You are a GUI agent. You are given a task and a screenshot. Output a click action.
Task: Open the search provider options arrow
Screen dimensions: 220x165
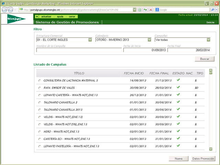217,10
